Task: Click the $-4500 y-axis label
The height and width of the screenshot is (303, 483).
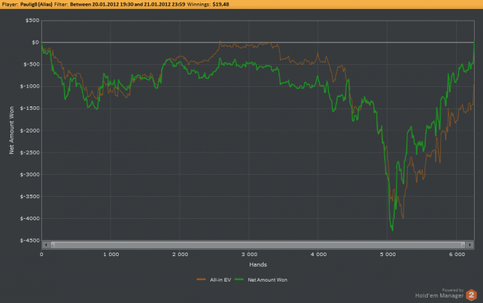Action: (30, 240)
